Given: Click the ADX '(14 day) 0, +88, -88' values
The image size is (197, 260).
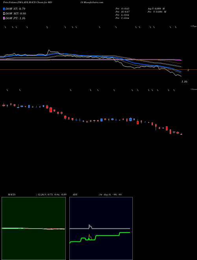Looking at the screenshot, I should click(110, 195).
